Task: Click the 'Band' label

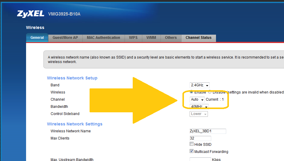Action: 55,85
